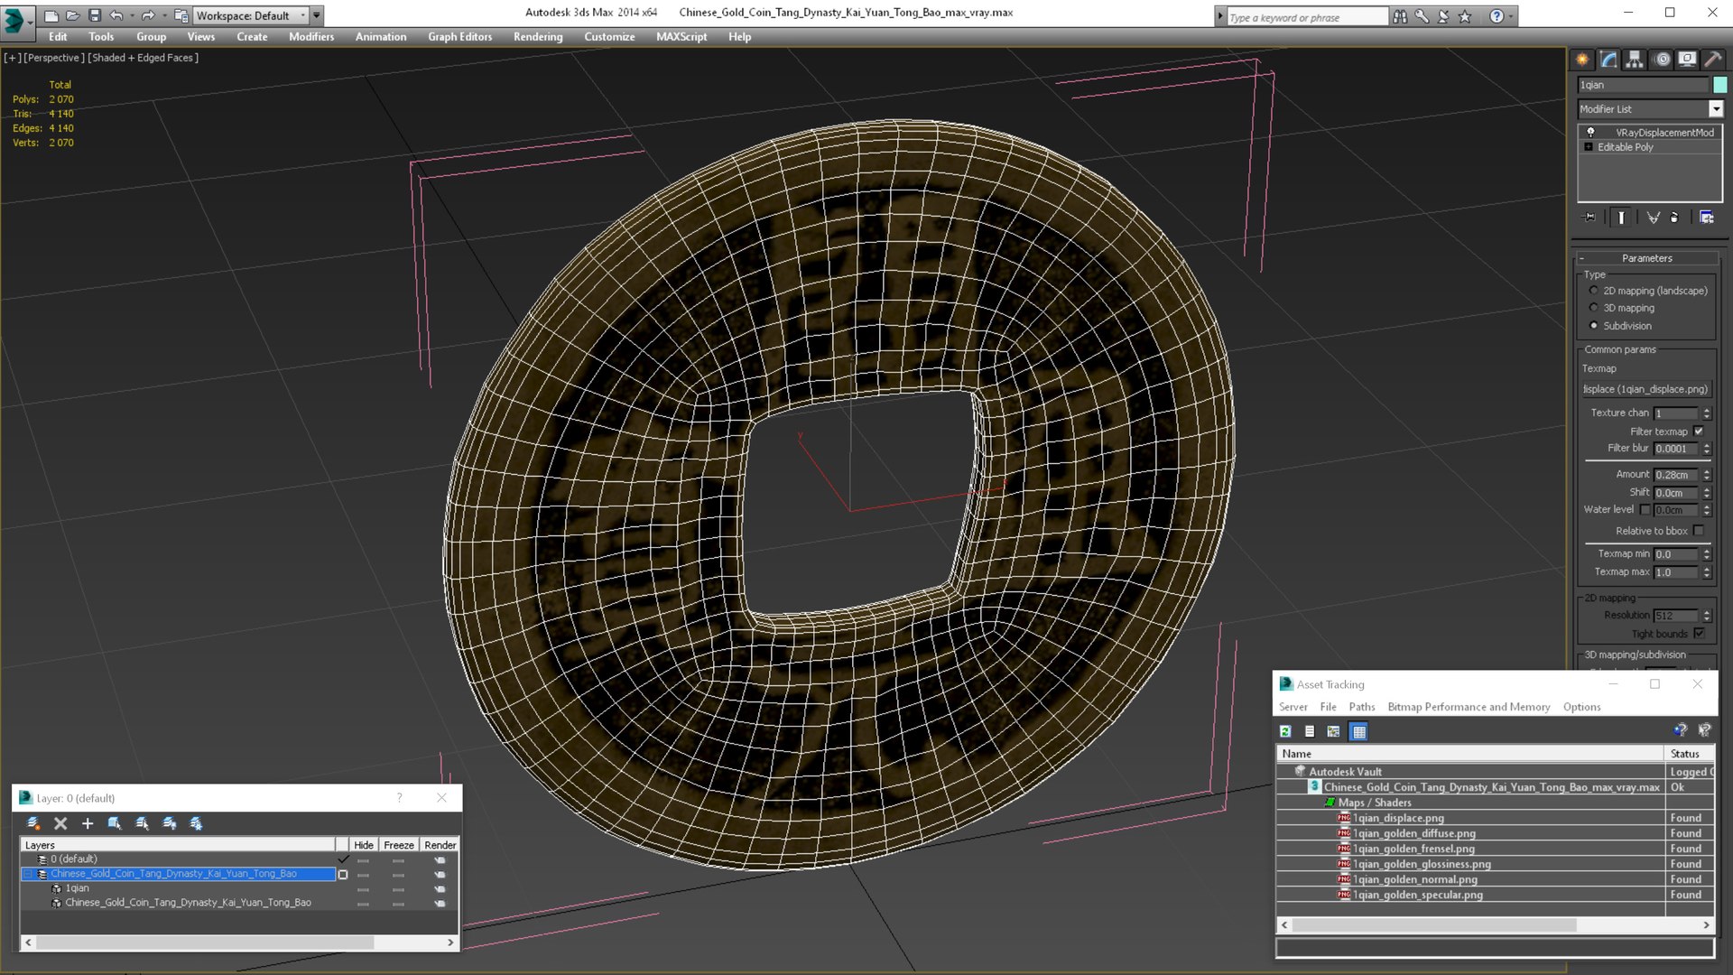Image resolution: width=1733 pixels, height=975 pixels.
Task: Click the 1qian object color swatch
Action: point(1719,85)
